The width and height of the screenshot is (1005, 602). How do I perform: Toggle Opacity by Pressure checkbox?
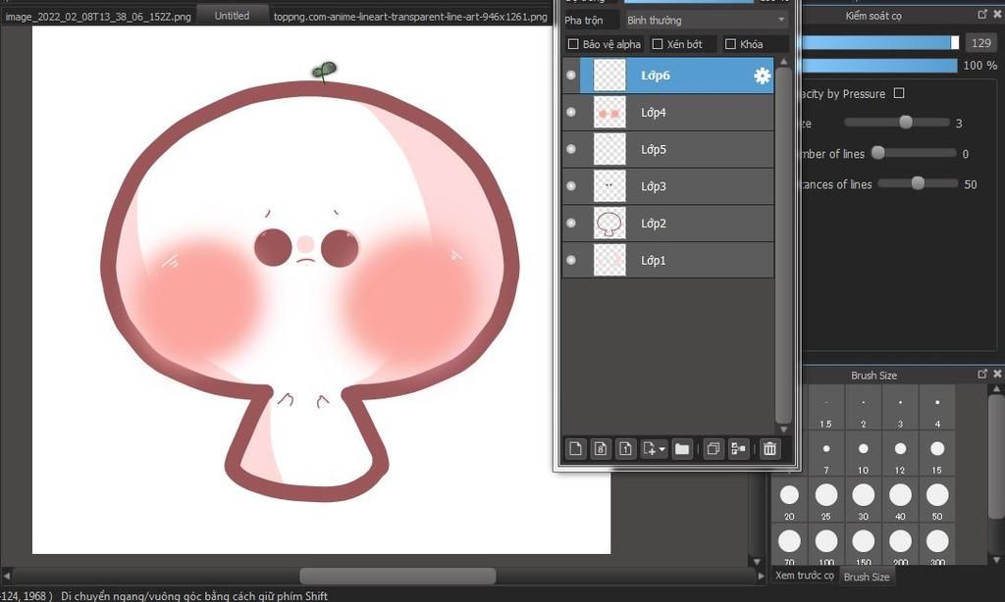[x=899, y=93]
